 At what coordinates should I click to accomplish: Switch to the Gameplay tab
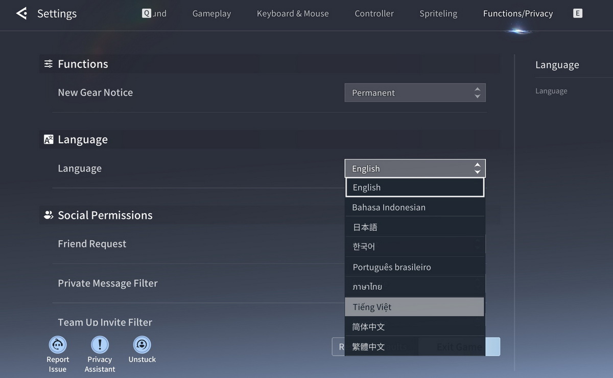point(211,14)
